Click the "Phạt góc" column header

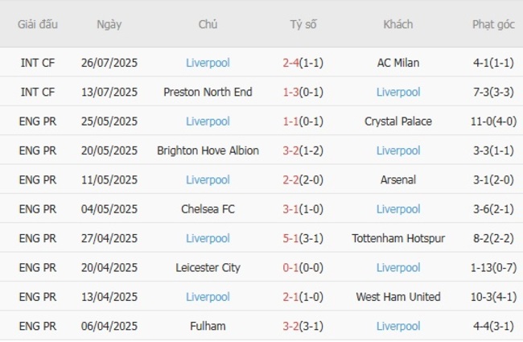493,24
